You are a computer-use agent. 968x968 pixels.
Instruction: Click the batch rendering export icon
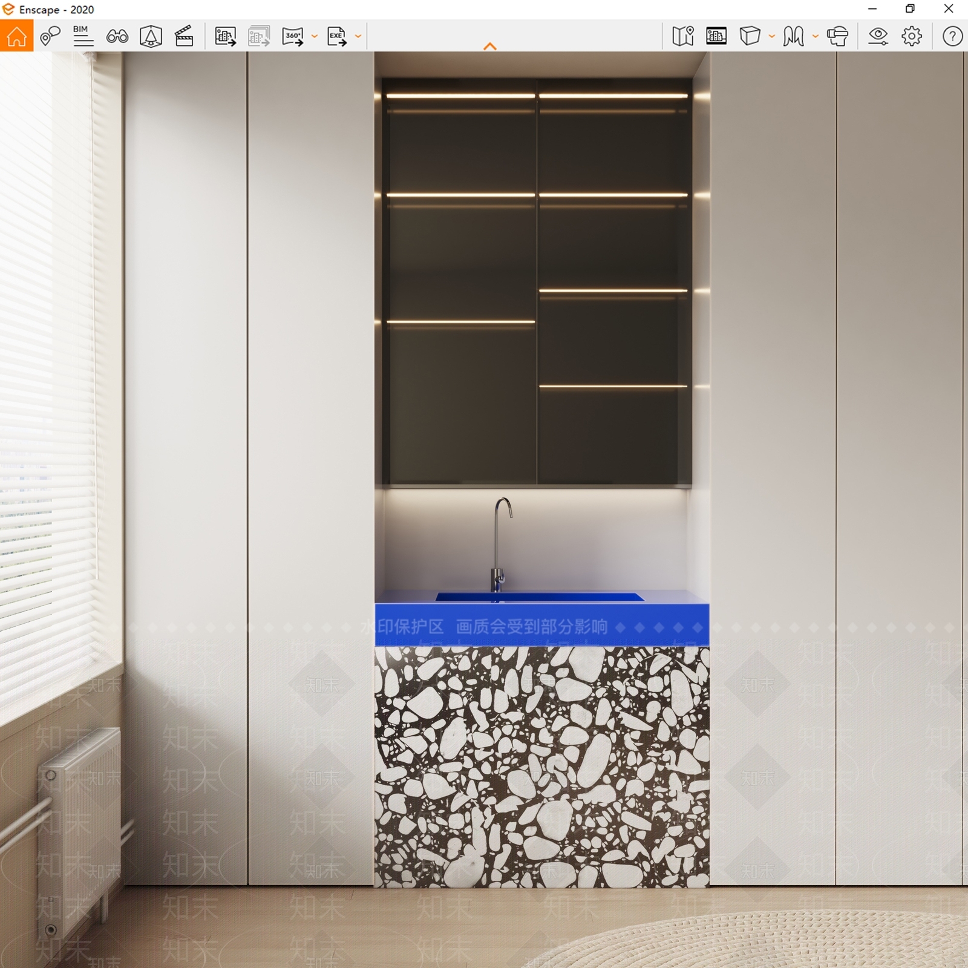[x=259, y=36]
